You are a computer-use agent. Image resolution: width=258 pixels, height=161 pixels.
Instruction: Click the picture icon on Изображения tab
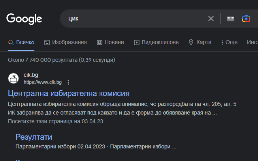pyautogui.click(x=47, y=43)
